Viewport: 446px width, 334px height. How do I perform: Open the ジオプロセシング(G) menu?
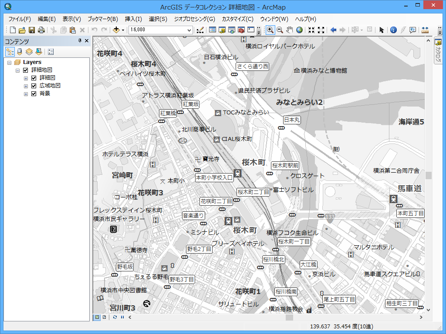point(195,19)
